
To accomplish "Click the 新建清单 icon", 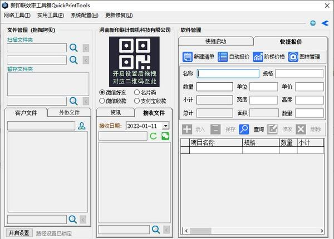I will pos(188,57).
